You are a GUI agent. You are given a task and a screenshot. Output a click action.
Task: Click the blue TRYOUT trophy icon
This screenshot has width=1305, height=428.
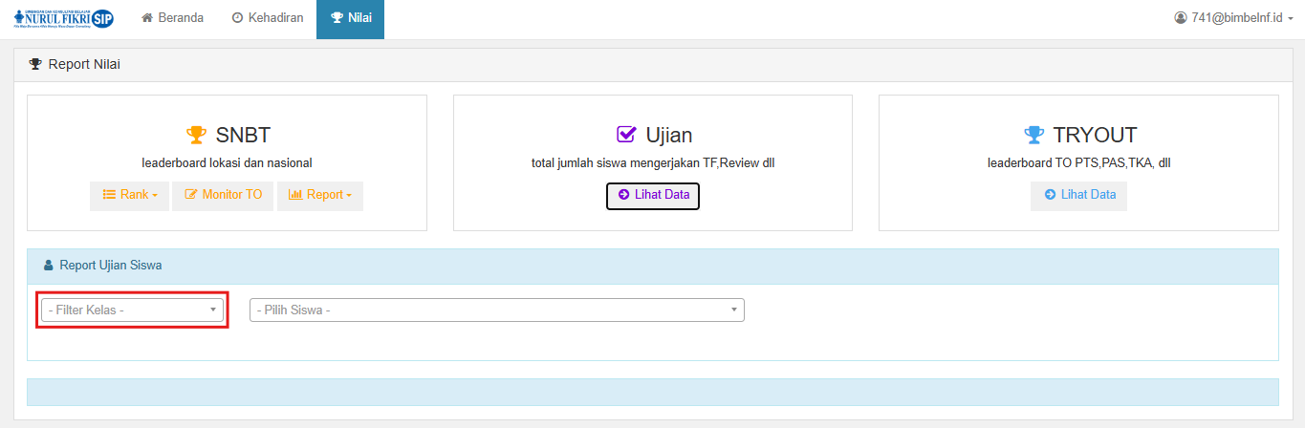click(x=1033, y=135)
